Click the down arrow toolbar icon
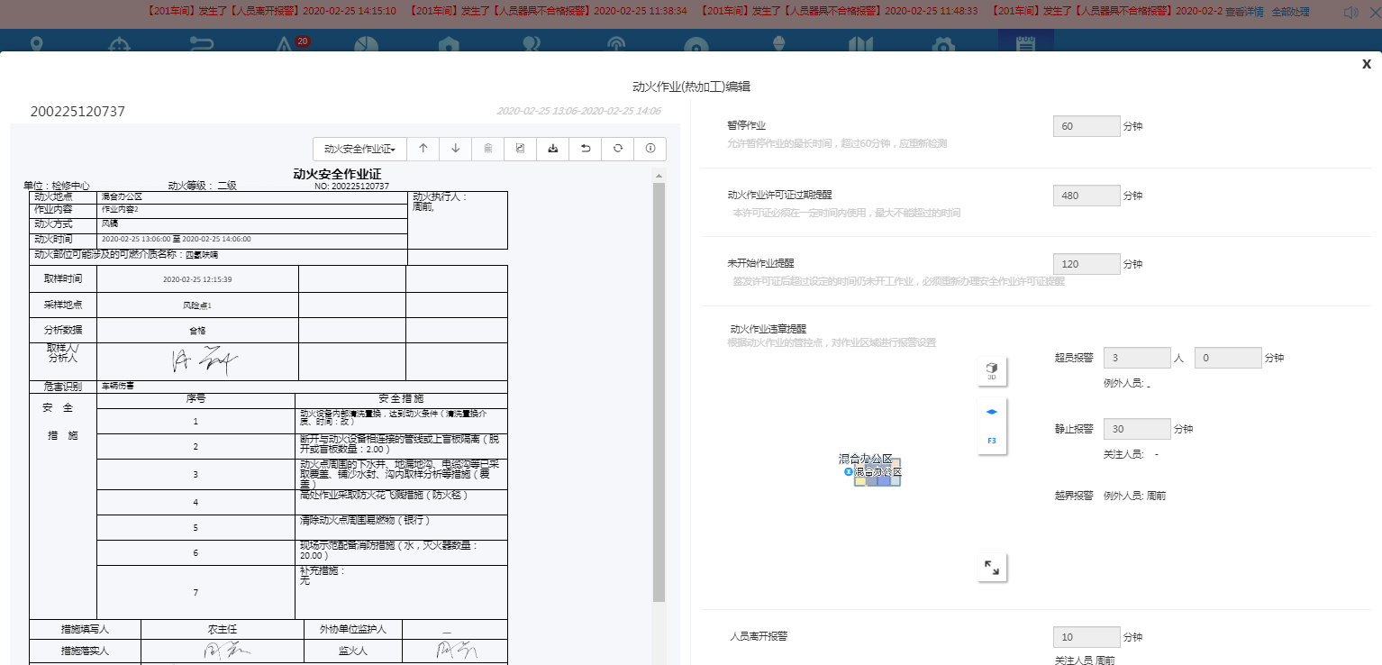This screenshot has width=1382, height=665. [456, 149]
